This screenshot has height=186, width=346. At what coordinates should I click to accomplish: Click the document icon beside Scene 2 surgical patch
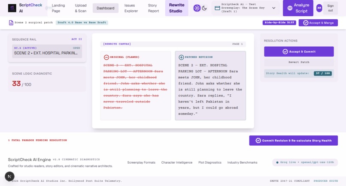tap(11, 22)
